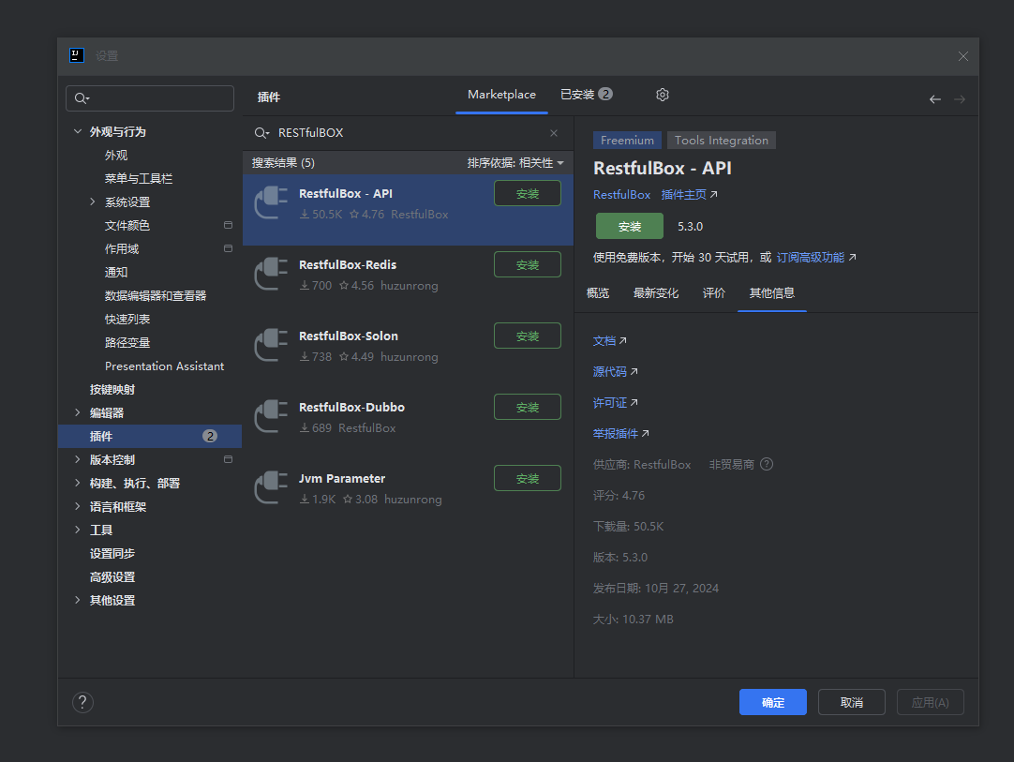Click the 非贸易商 info question icon

(767, 465)
